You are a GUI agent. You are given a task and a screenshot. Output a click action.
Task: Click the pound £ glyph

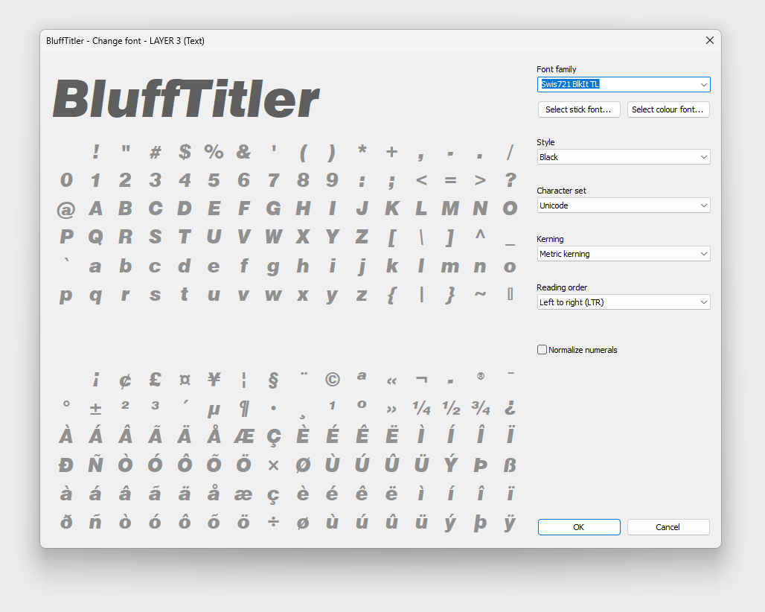tap(155, 379)
